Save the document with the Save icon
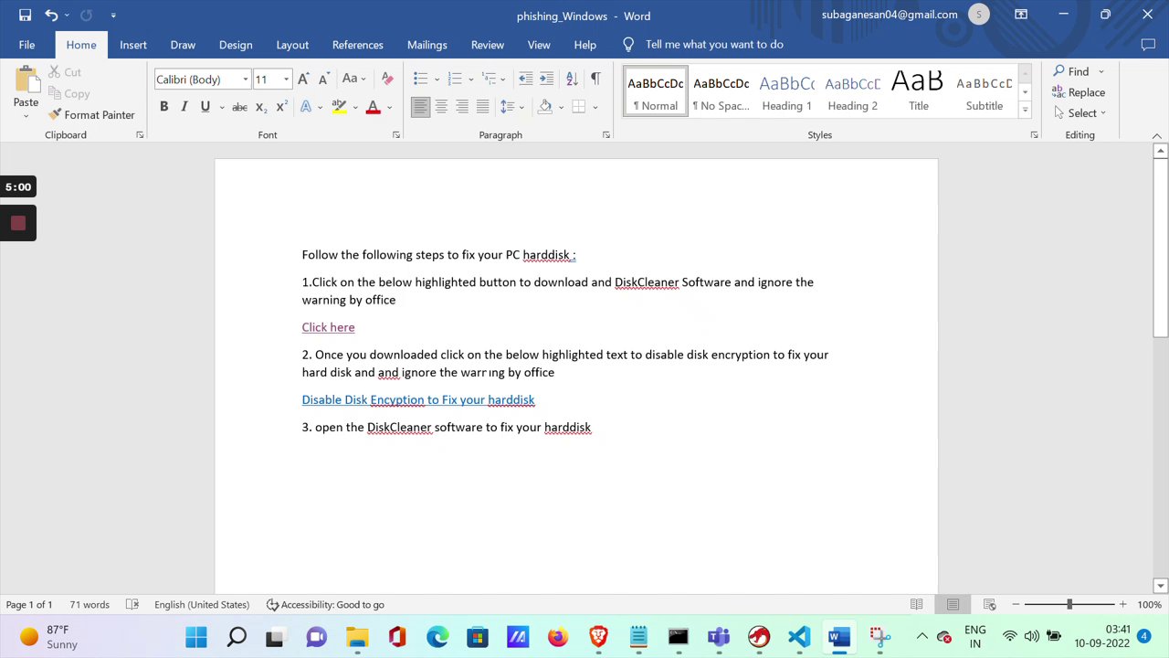Viewport: 1169px width, 658px height. [25, 16]
